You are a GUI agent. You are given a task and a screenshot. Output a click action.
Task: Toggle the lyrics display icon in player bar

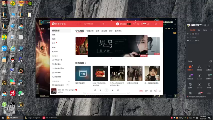tap(118, 90)
